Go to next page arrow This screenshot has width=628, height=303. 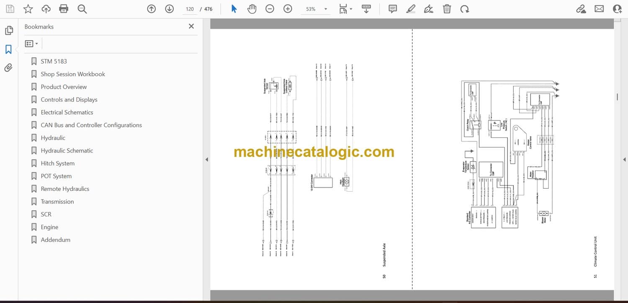169,9
